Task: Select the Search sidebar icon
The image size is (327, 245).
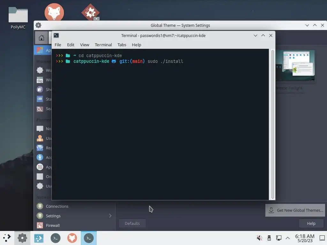Action: [x=40, y=108]
